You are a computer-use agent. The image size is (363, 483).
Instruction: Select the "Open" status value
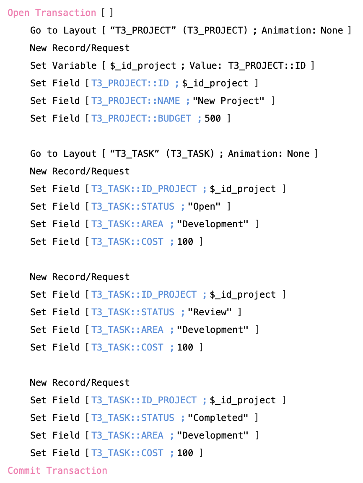[x=204, y=206]
